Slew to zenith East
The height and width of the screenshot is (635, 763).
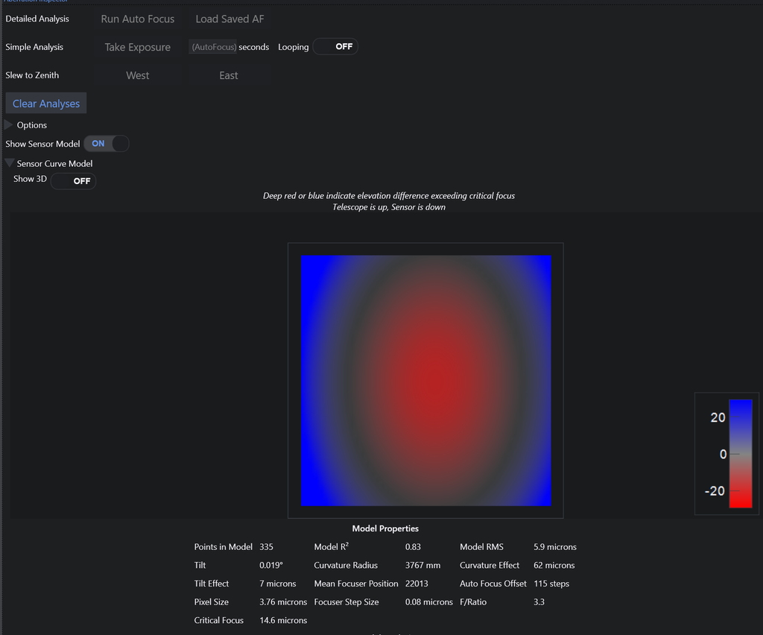(x=229, y=75)
